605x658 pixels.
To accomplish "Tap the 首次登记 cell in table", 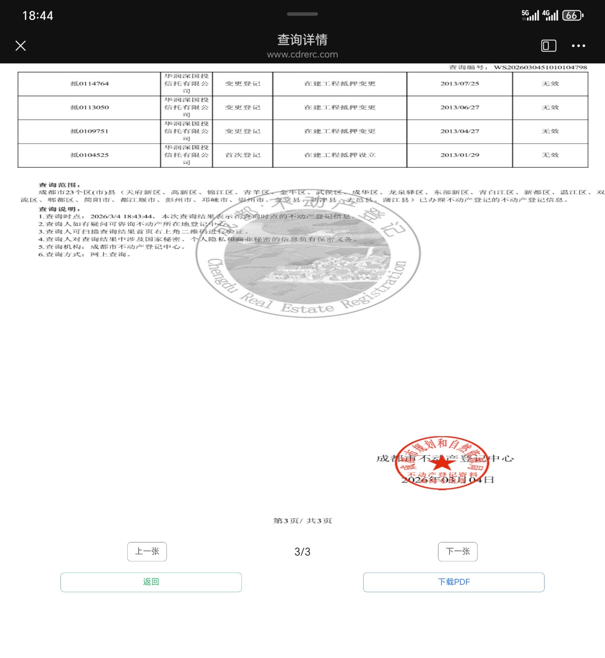I will tap(243, 155).
